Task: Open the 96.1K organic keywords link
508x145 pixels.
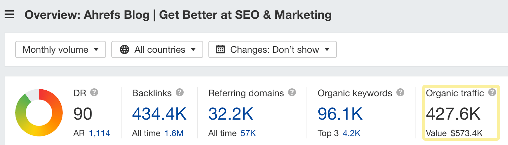Action: click(340, 114)
